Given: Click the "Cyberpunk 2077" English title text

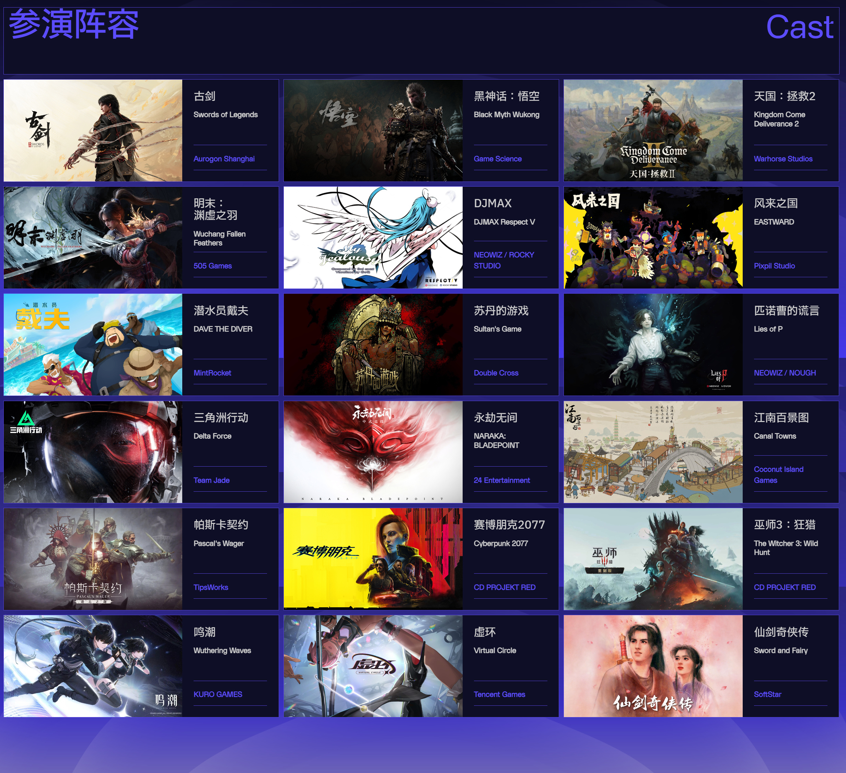Looking at the screenshot, I should coord(501,543).
